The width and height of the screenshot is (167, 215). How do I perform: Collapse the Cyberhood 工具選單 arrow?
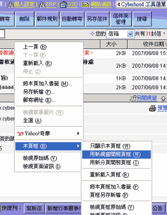pyautogui.click(x=119, y=4)
